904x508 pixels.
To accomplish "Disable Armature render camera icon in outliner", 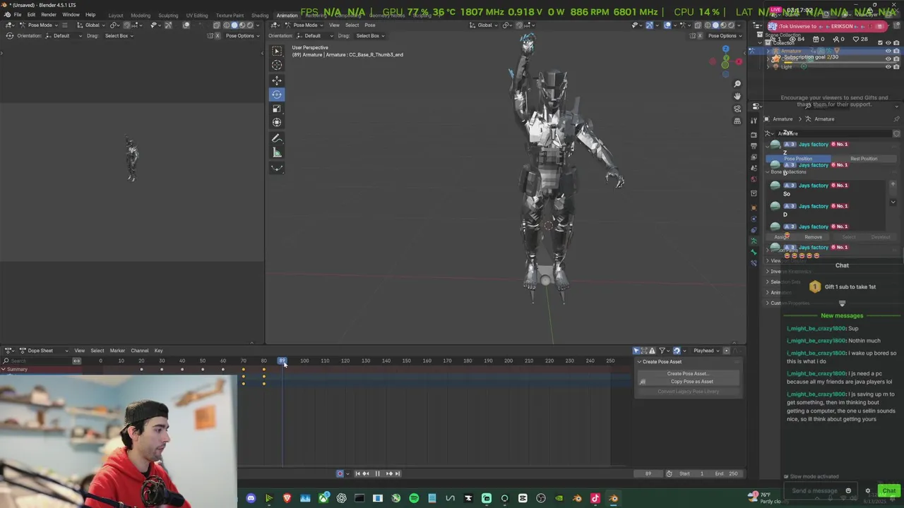I will point(897,51).
